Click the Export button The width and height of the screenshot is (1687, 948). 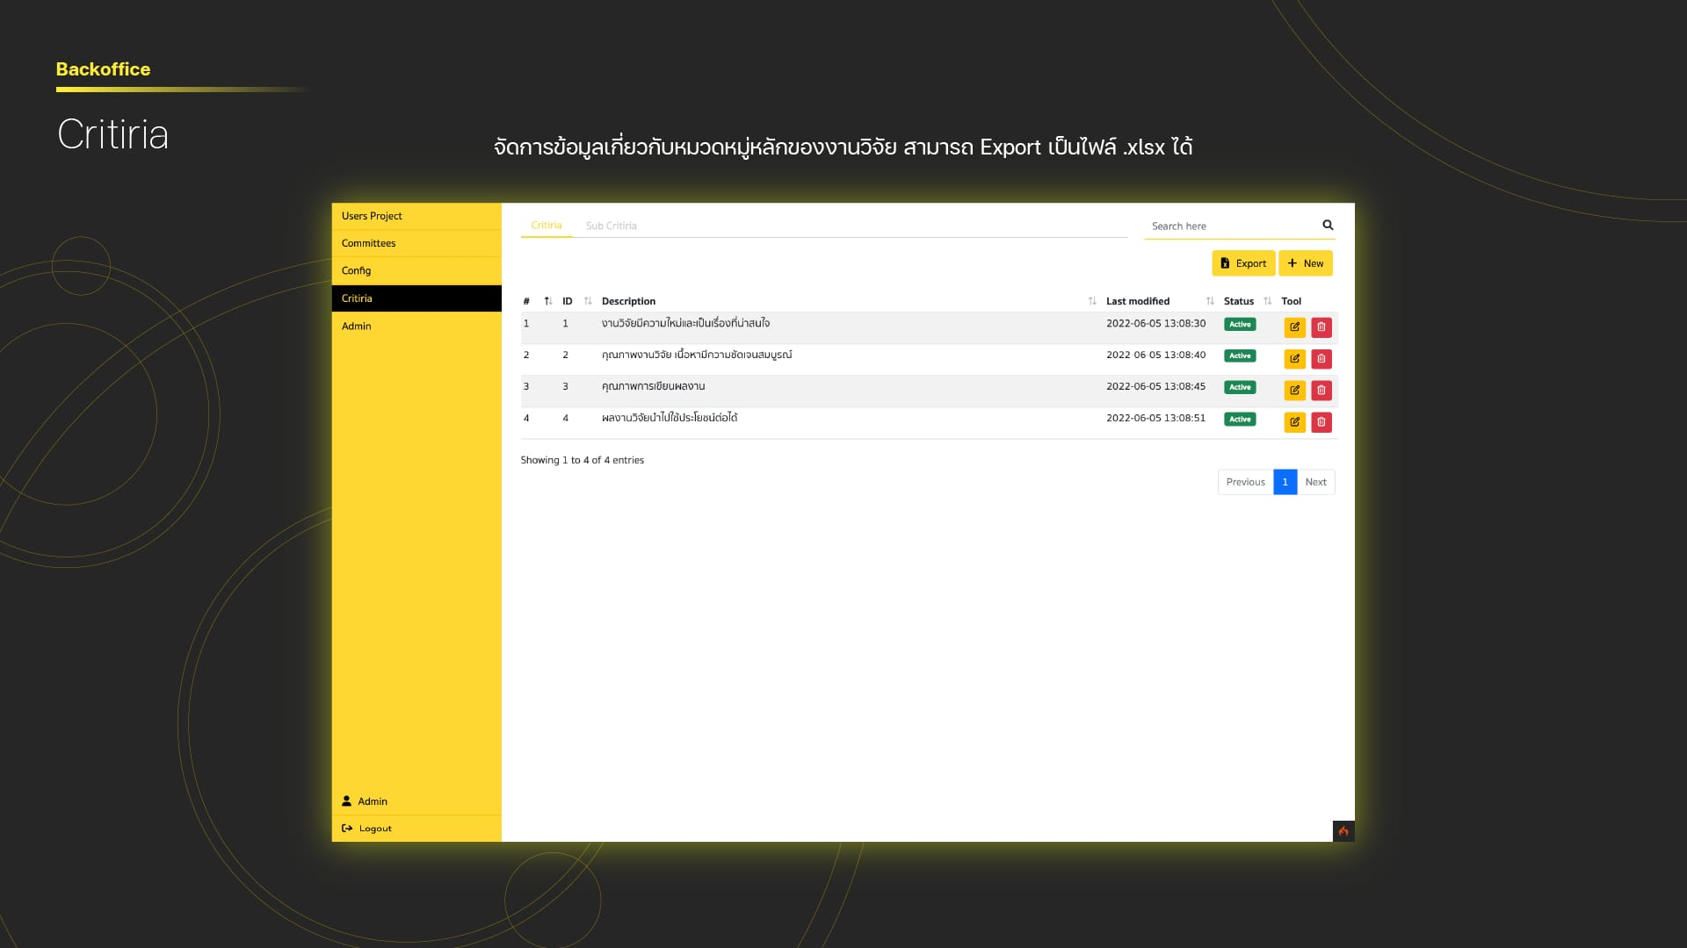pyautogui.click(x=1242, y=263)
